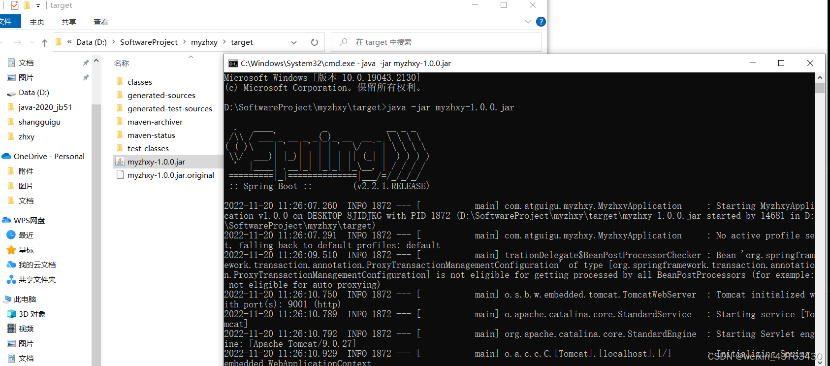Image resolution: width=830 pixels, height=366 pixels.
Task: Open the 主页 ribbon tab
Action: (x=37, y=22)
